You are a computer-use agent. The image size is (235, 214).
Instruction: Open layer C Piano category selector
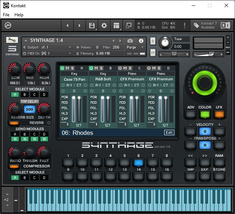pyautogui.click(x=132, y=73)
